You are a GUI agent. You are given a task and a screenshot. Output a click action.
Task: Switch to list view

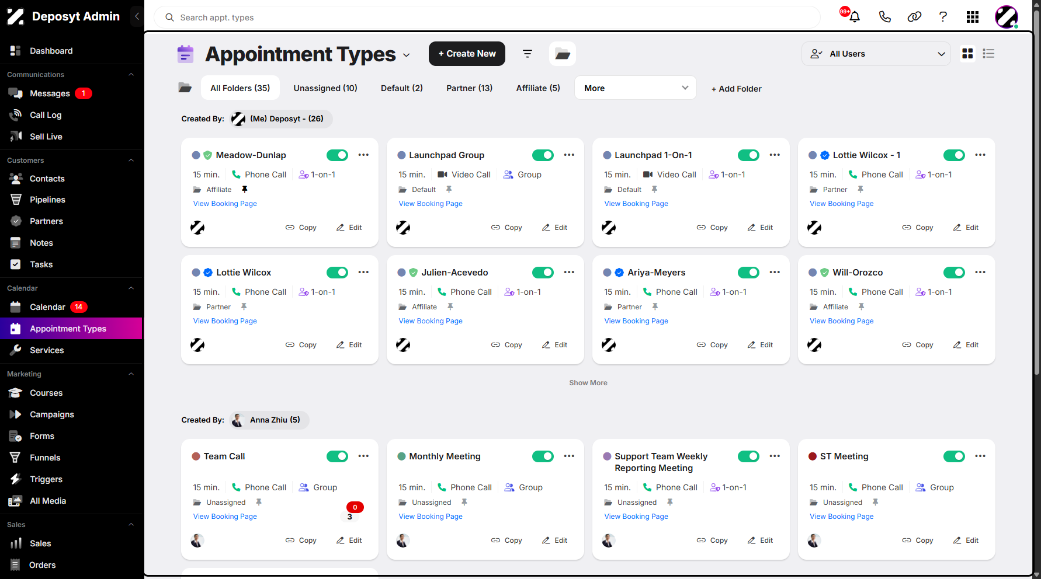click(988, 54)
